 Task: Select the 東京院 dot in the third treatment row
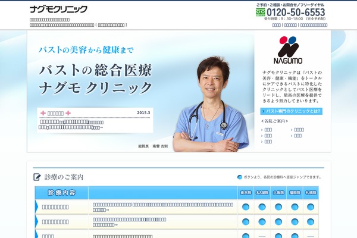245,236
